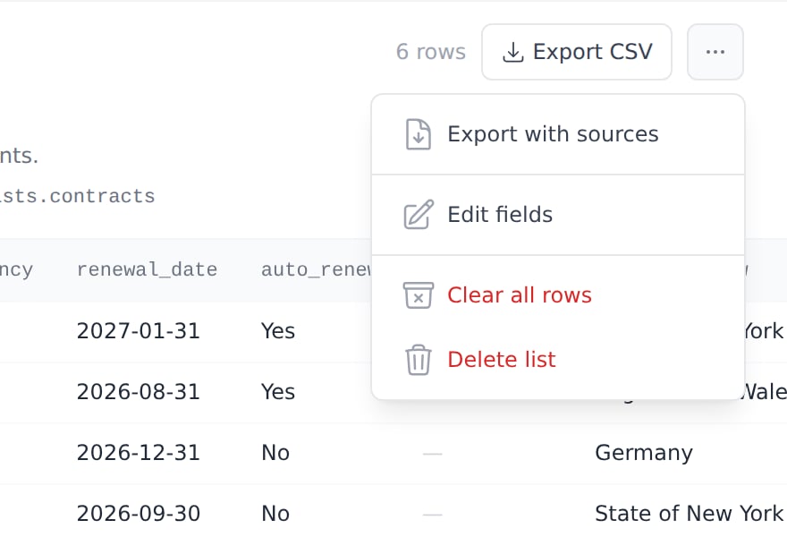Choose Clear all rows option
This screenshot has height=537, width=787.
click(558, 294)
